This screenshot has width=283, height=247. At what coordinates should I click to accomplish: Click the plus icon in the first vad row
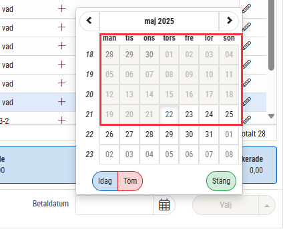61,9
